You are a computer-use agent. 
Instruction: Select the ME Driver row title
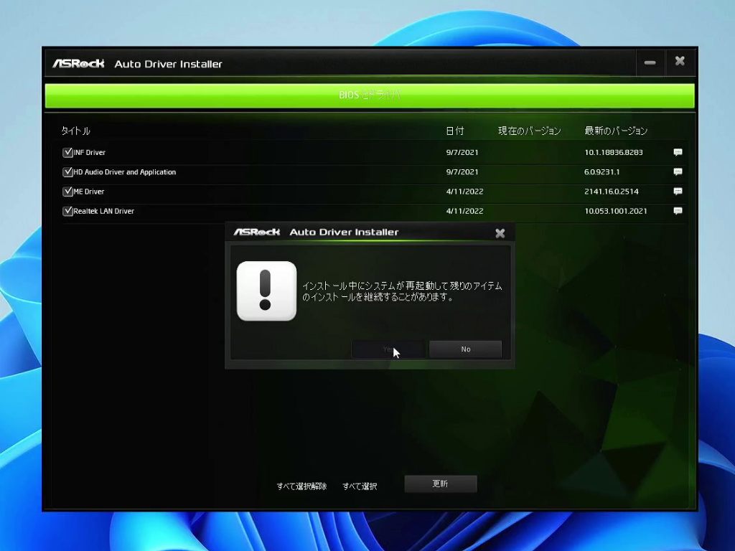click(x=89, y=192)
